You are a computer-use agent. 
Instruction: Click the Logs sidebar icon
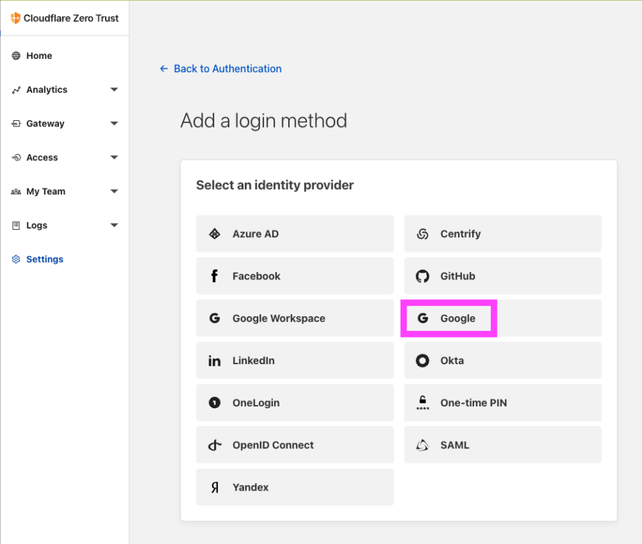click(x=16, y=225)
